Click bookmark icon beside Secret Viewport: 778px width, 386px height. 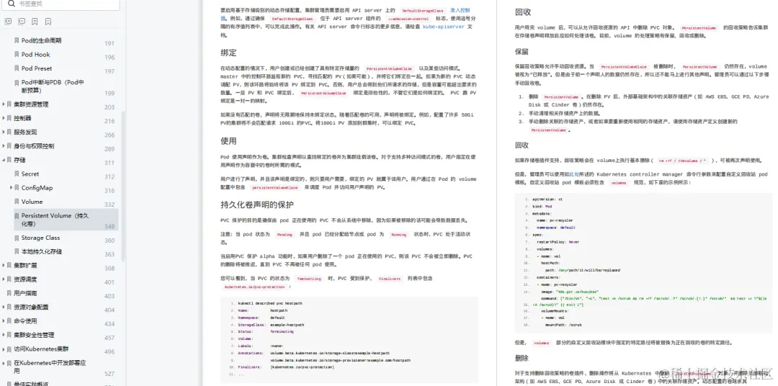(17, 174)
